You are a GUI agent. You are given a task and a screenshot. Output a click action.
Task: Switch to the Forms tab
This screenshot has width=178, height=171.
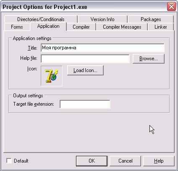pyautogui.click(x=17, y=27)
